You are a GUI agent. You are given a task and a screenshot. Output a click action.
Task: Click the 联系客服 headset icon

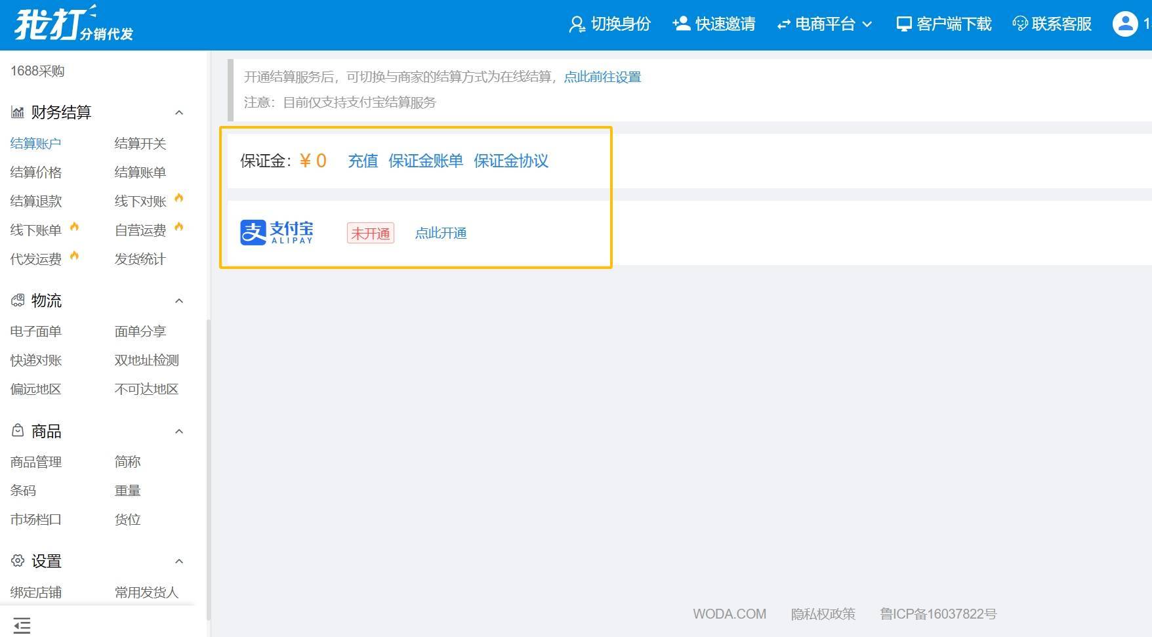(x=1020, y=24)
